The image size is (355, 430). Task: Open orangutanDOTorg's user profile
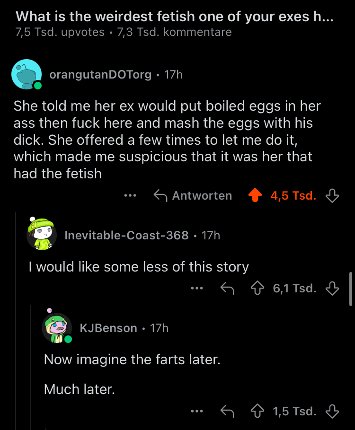(x=100, y=75)
